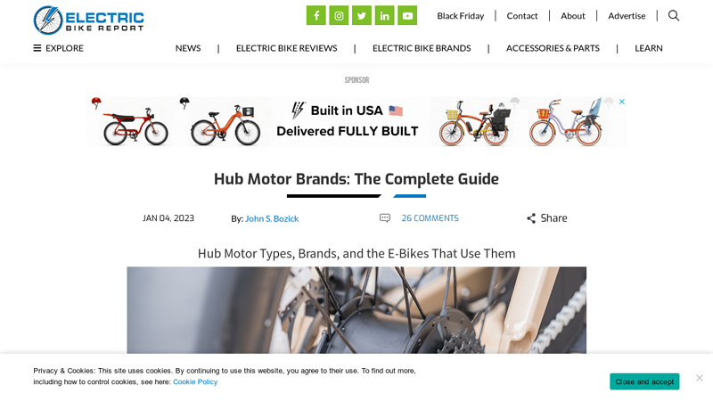The height and width of the screenshot is (401, 713).
Task: Click the hub motor article image
Action: (x=356, y=310)
